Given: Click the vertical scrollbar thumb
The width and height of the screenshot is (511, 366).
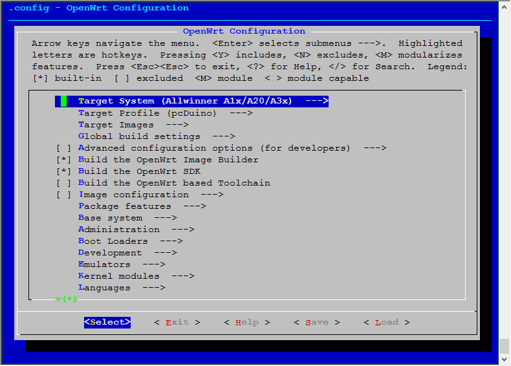Looking at the screenshot, I should (x=504, y=346).
